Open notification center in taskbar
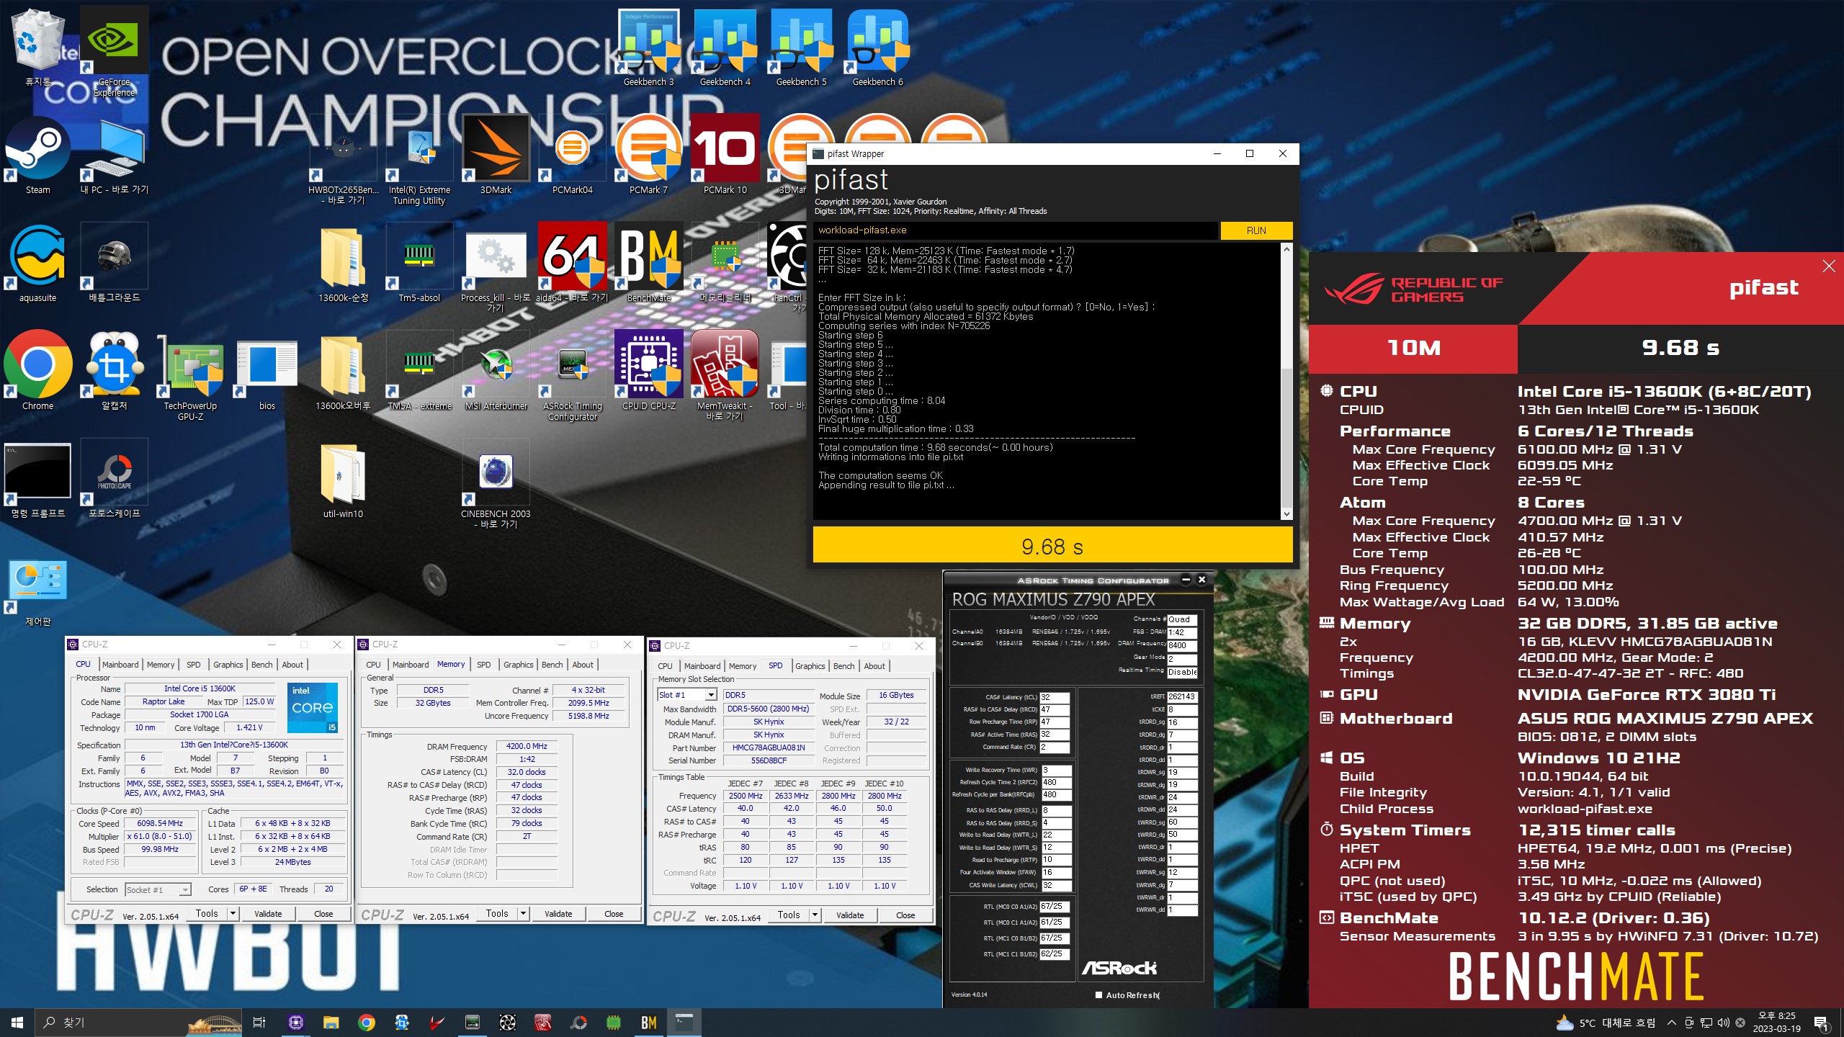This screenshot has width=1844, height=1037. [1821, 1022]
